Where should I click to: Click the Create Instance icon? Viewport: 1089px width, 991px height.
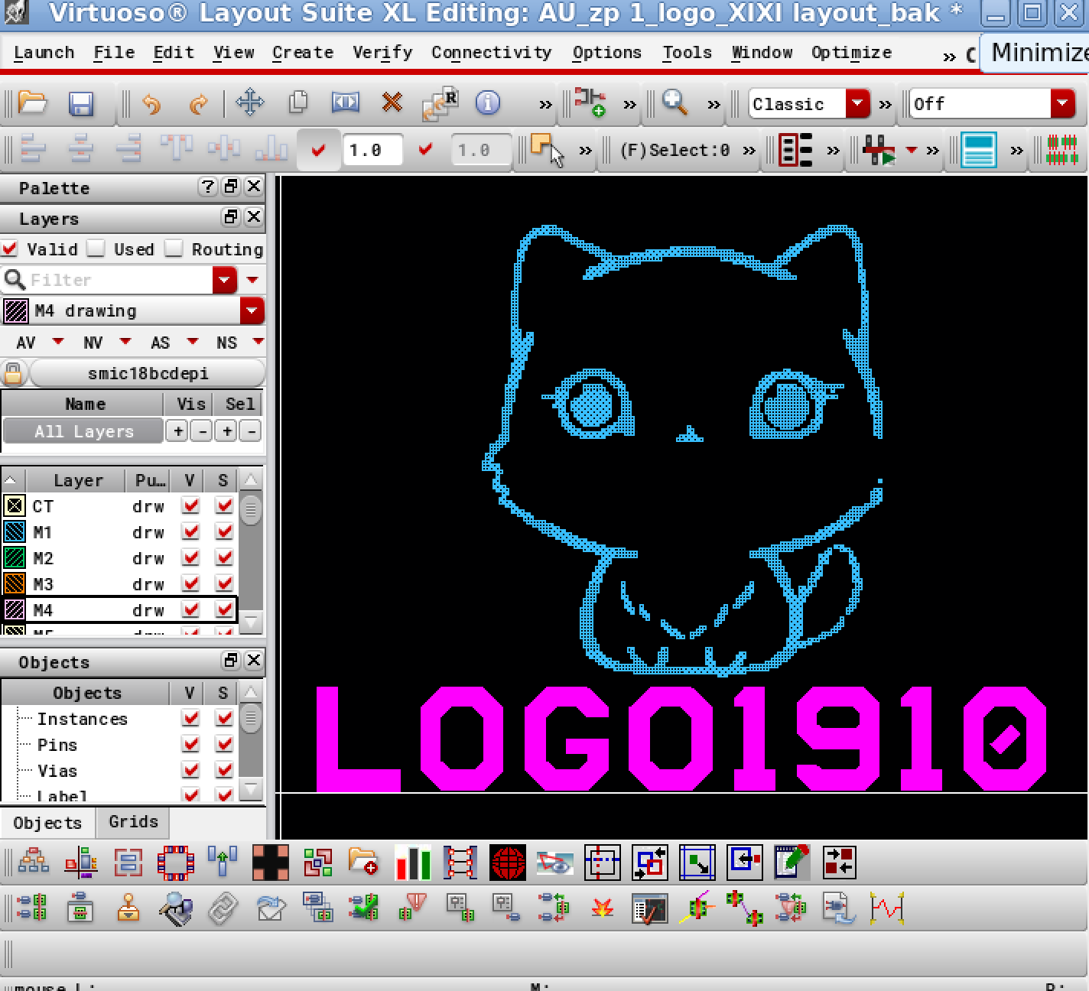click(590, 102)
